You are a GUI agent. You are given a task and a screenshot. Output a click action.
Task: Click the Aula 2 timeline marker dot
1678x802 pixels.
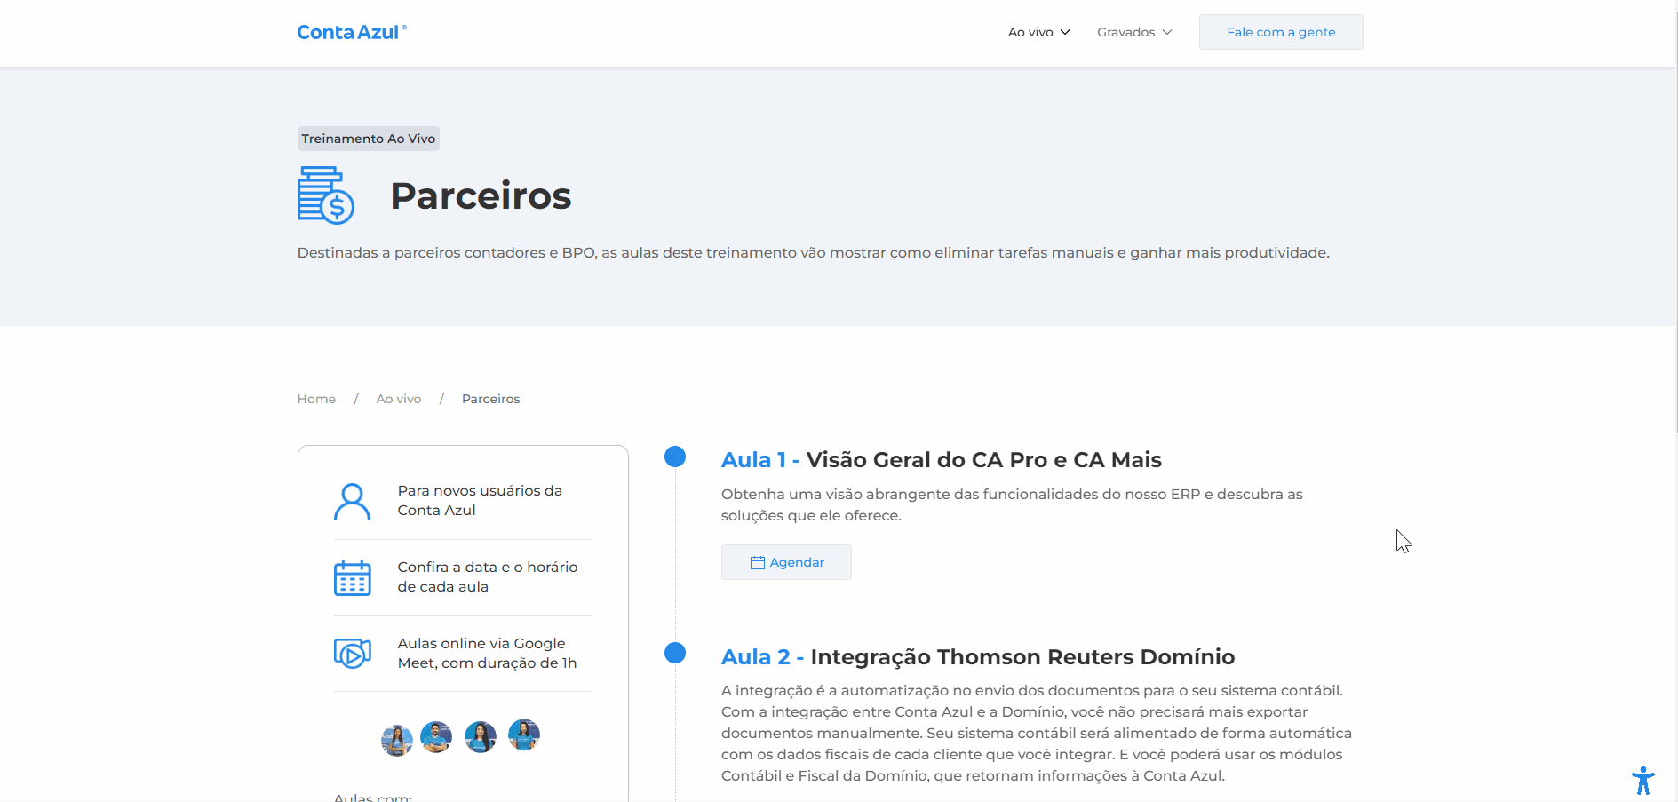coord(675,653)
